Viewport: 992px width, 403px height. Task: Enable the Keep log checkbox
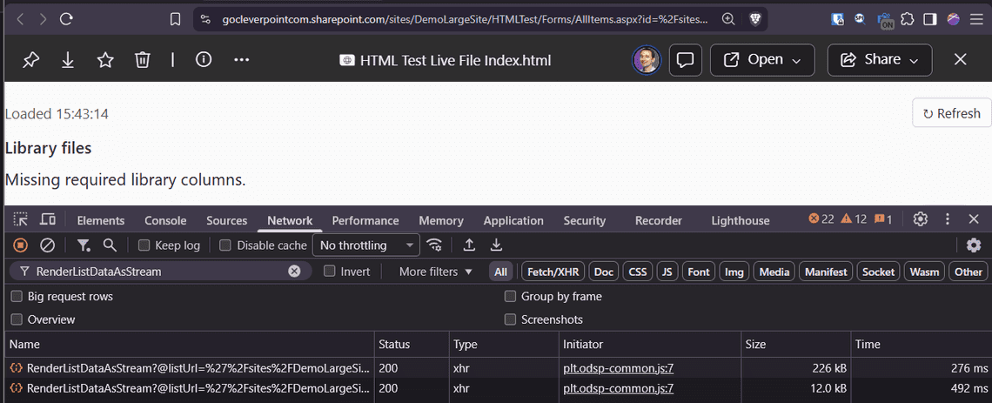tap(144, 245)
